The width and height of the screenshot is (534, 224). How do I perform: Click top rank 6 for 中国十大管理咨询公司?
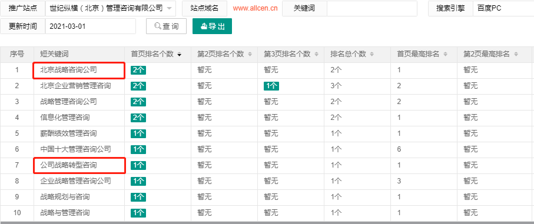point(399,149)
